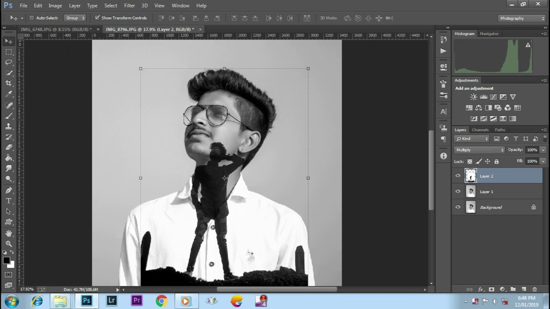Pick the Horizontal Type tool
Screen dimensions: 550x309
[x=9, y=201]
